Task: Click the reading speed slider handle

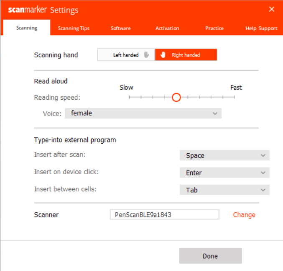Action: [x=176, y=97]
